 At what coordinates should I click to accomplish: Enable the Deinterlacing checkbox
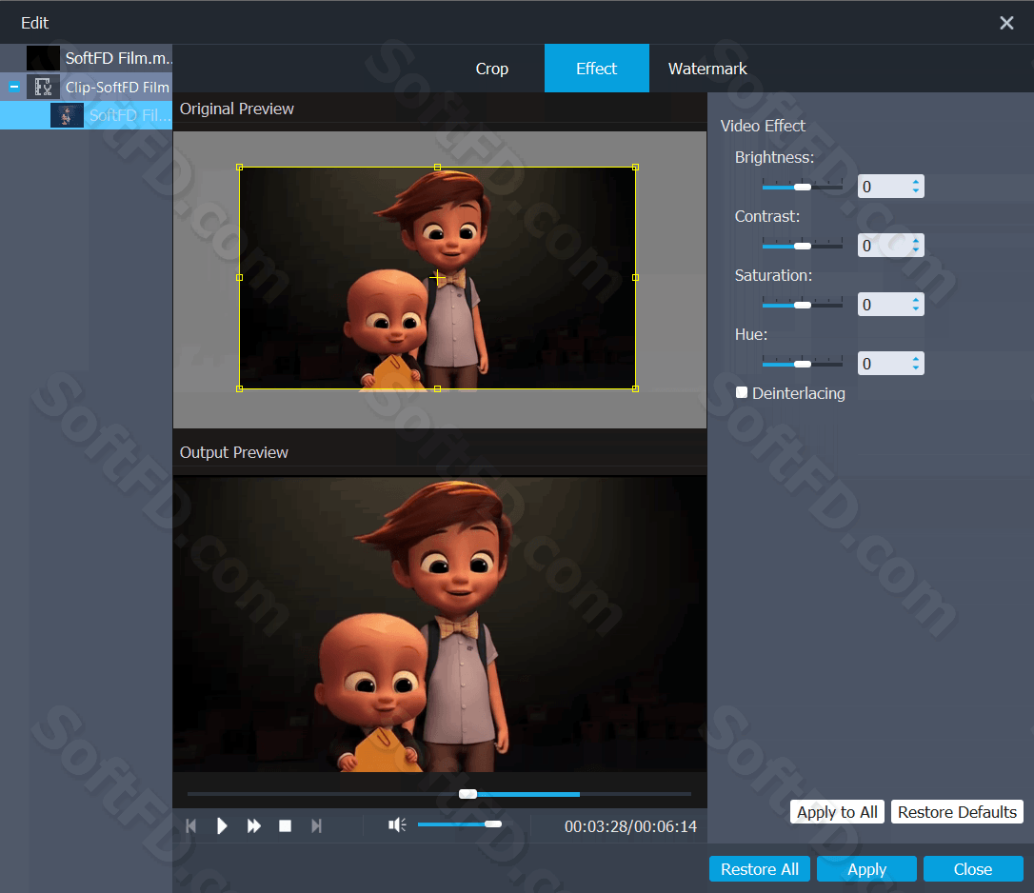click(x=742, y=392)
